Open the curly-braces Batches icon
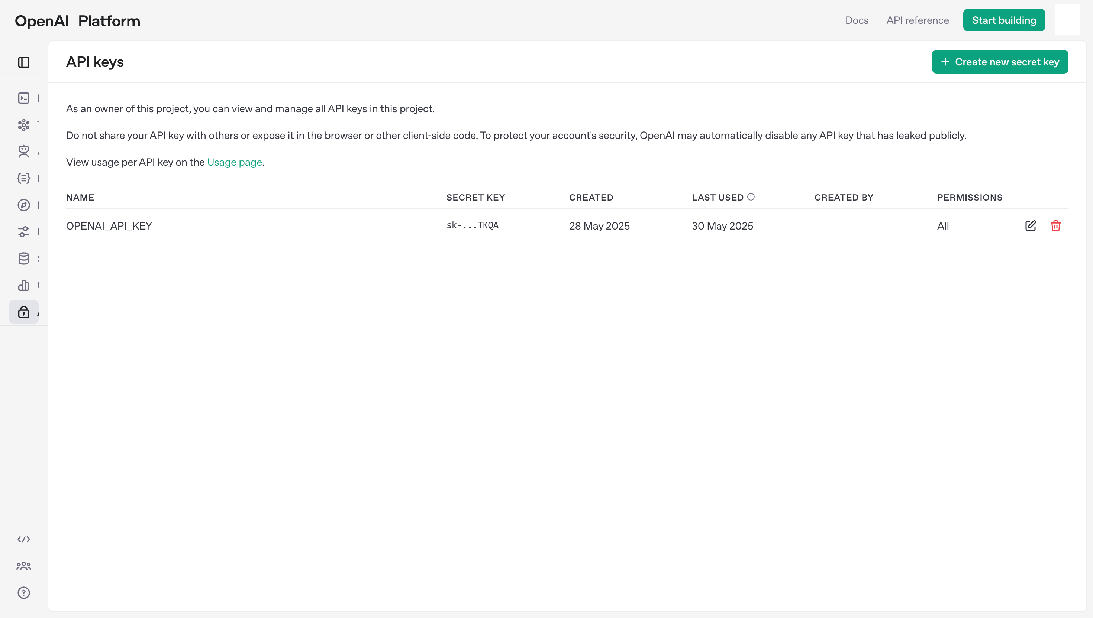Screen dimensions: 1093x618 tap(24, 178)
